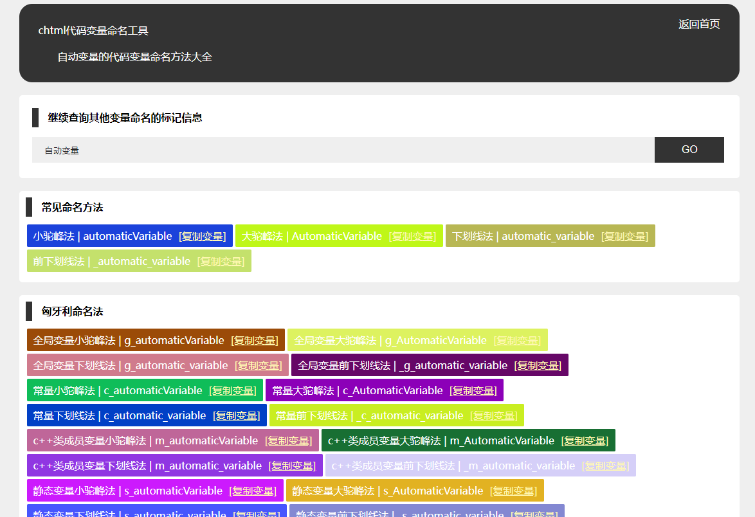This screenshot has height=517, width=755.
Task: Copy the global g_automaticVariable variable
Action: [x=255, y=340]
